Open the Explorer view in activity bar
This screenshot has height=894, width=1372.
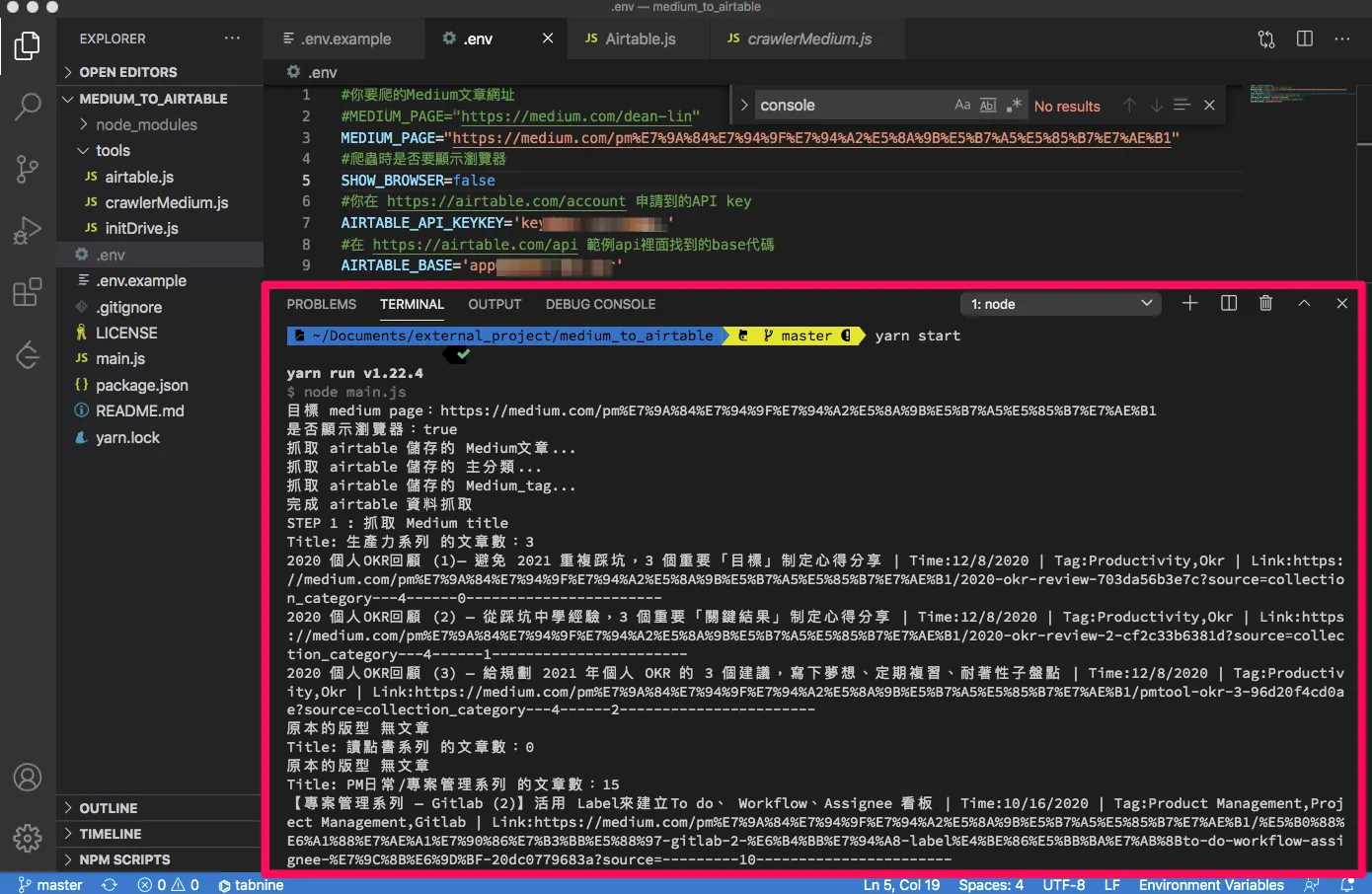tap(28, 45)
